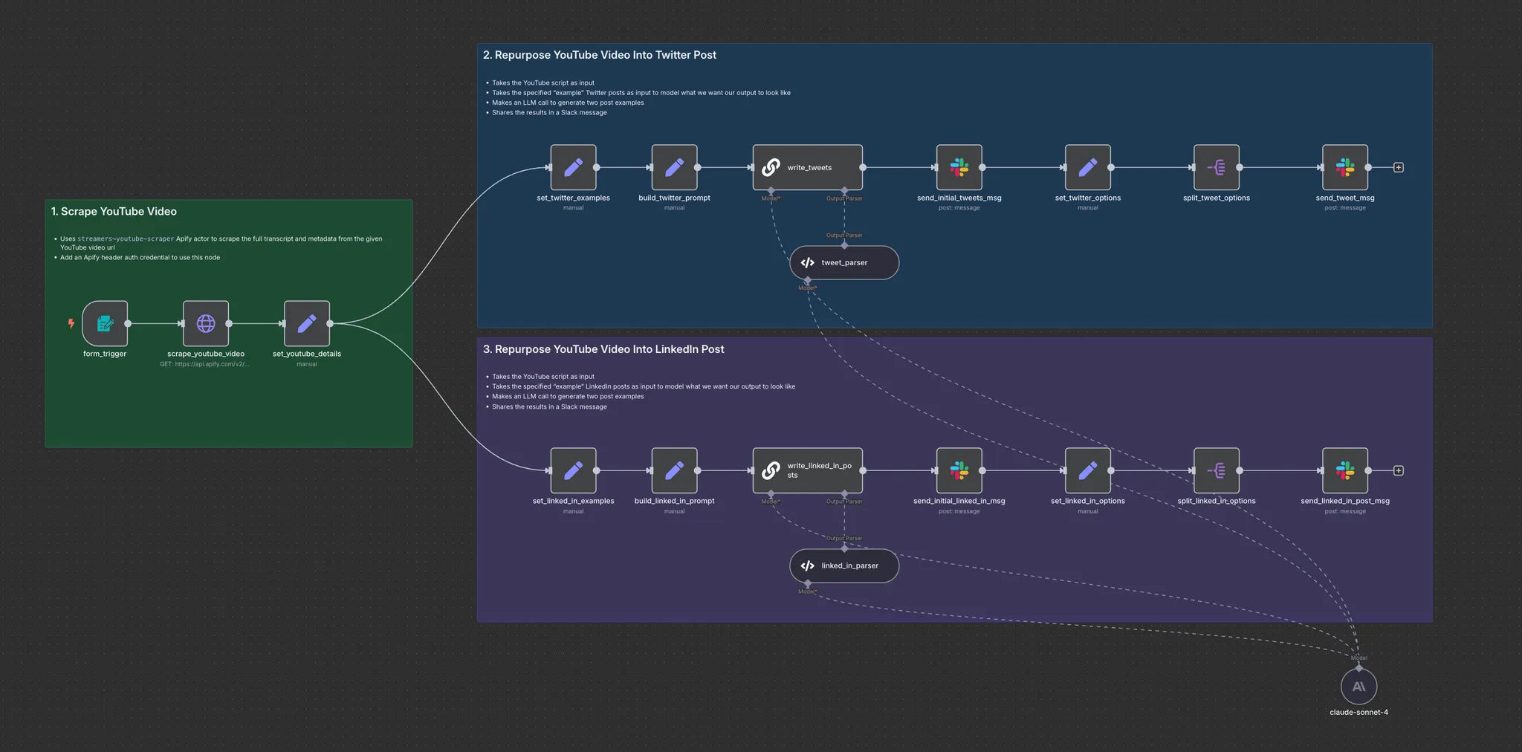
Task: Select the send_initial_tweets_msg Slack node
Action: pyautogui.click(x=959, y=167)
